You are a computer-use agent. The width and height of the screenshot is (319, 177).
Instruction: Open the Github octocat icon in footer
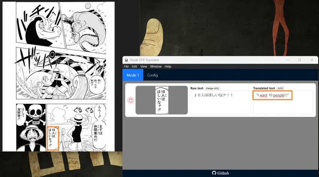tap(214, 173)
